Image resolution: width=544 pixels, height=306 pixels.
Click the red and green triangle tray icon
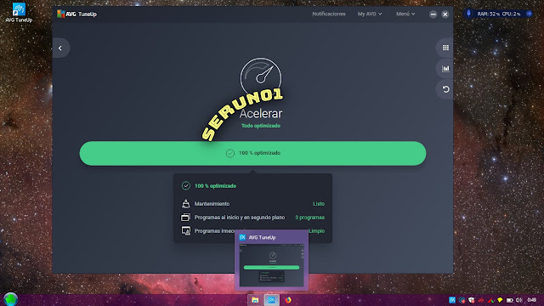pos(490,300)
